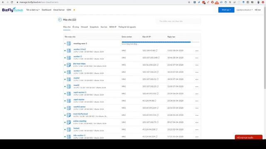Click the server icon of worker-2
The height and width of the screenshot is (149, 266).
tap(69, 58)
